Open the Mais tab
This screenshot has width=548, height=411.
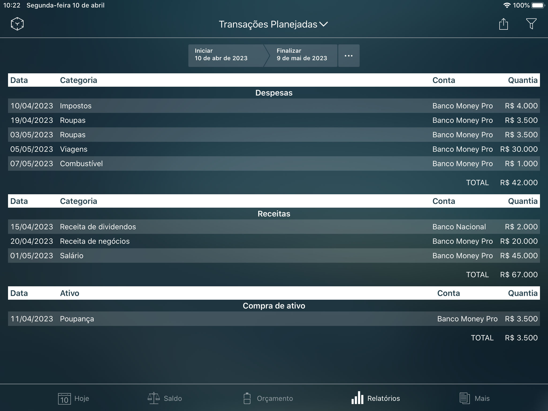pos(474,398)
